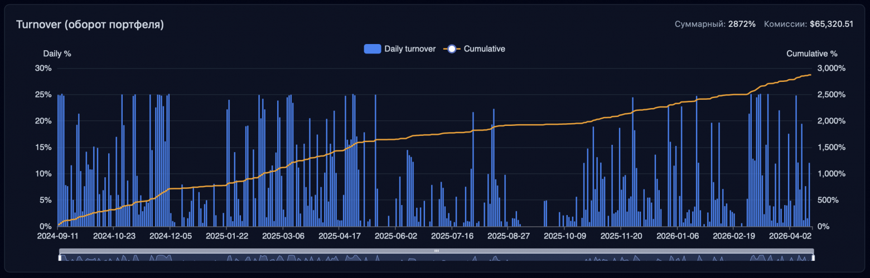
Task: Click the 2025-07-16 date label
Action: (x=452, y=236)
